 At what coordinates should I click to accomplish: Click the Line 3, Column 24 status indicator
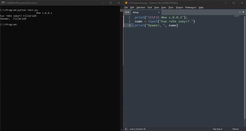137,129
